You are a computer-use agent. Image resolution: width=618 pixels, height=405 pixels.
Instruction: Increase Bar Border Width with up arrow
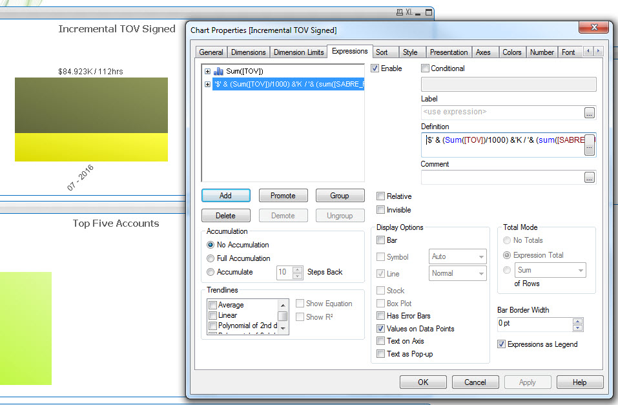577,321
